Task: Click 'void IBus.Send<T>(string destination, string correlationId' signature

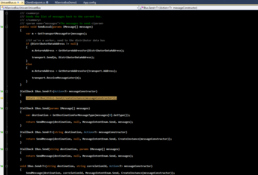Action: point(86,166)
